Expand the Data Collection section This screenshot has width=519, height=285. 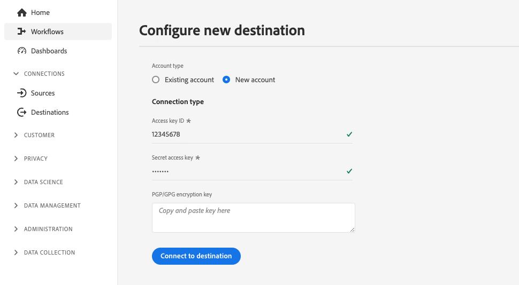[x=16, y=252]
